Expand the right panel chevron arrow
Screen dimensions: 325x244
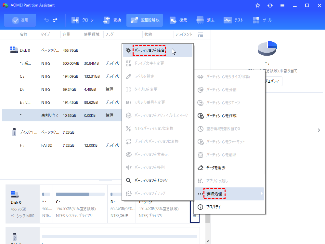(319, 130)
